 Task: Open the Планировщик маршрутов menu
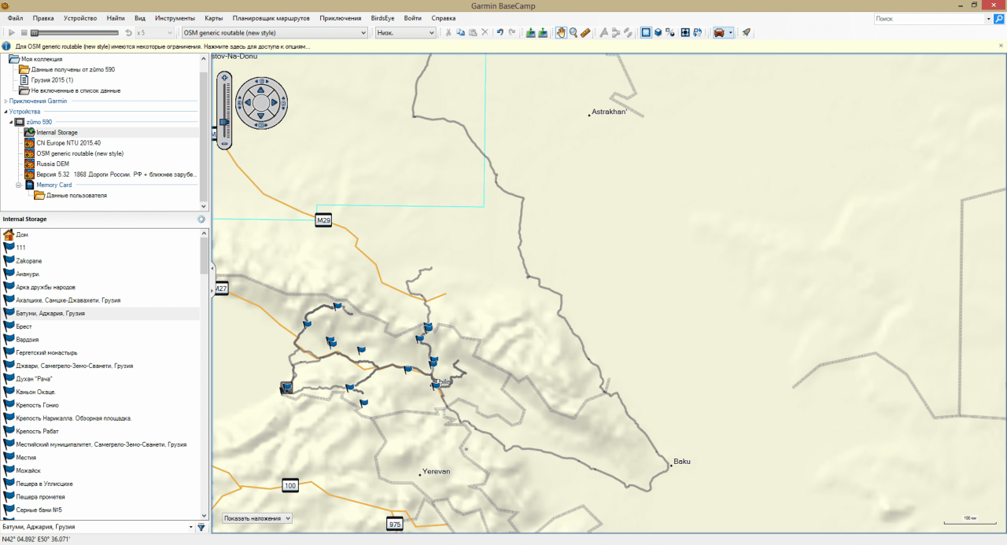click(x=271, y=17)
